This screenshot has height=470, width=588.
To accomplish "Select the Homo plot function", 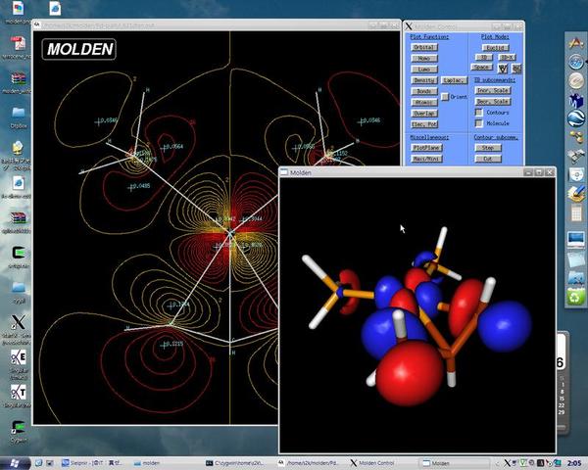I will 424,58.
